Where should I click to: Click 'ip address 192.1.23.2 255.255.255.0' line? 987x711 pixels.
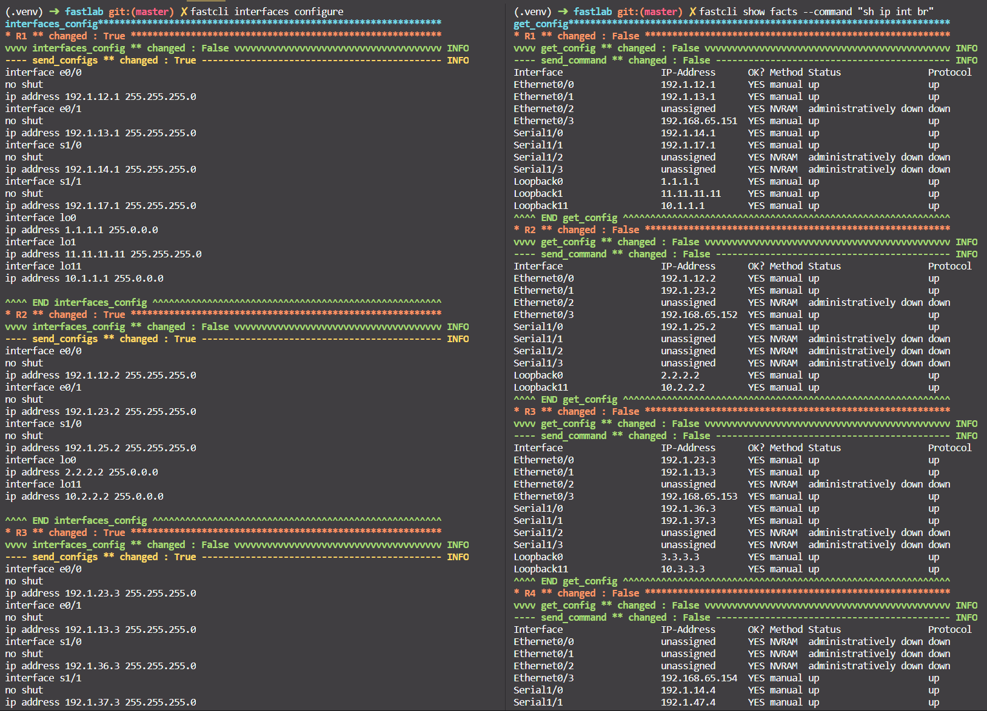[x=101, y=411]
